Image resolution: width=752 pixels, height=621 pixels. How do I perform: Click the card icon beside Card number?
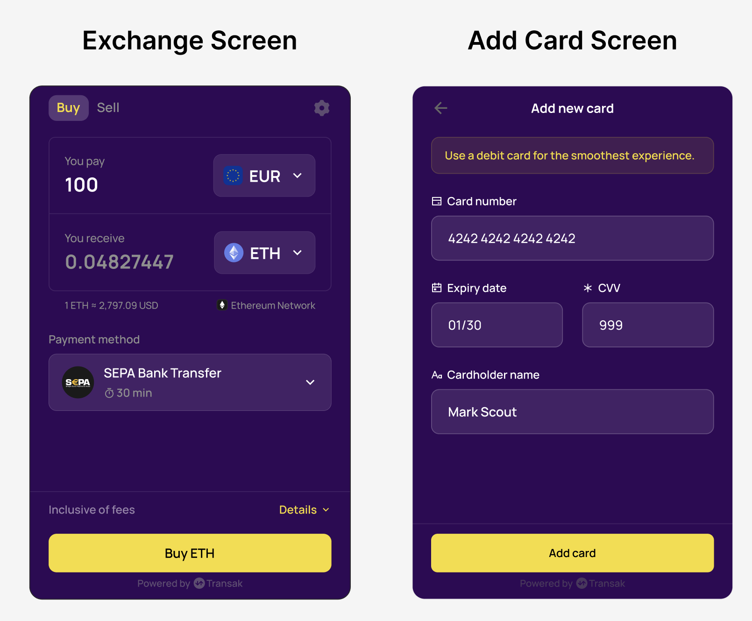tap(437, 201)
